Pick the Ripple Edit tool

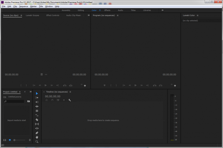click(x=37, y=106)
